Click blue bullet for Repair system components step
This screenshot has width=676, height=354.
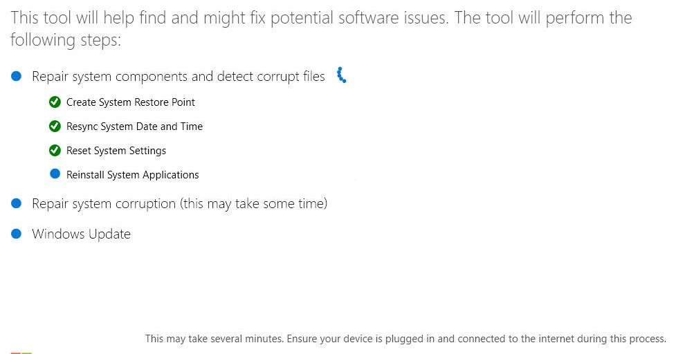17,76
